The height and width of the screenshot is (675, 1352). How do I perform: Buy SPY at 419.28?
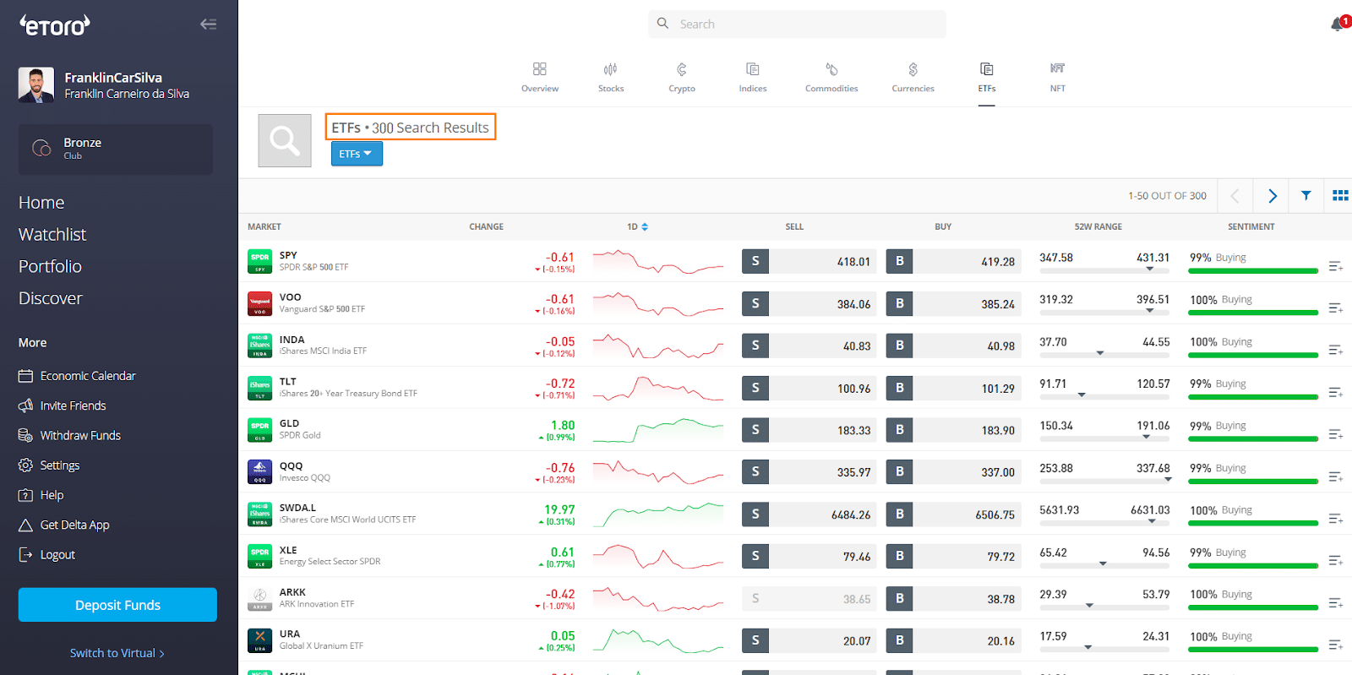[953, 262]
